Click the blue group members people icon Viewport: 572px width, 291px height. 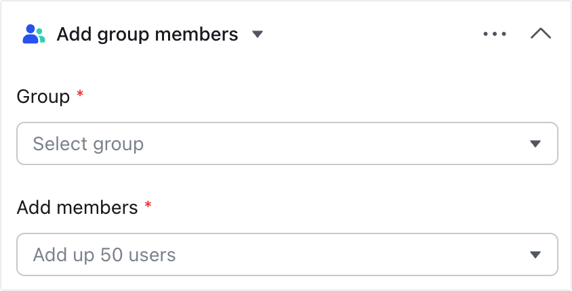pos(34,35)
